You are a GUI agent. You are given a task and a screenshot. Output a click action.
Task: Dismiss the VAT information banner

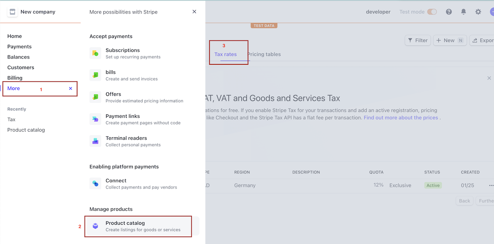coord(489,78)
